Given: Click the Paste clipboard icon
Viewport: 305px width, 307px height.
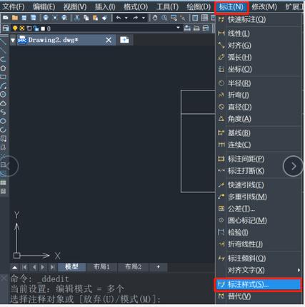Looking at the screenshot, I should [95, 18].
